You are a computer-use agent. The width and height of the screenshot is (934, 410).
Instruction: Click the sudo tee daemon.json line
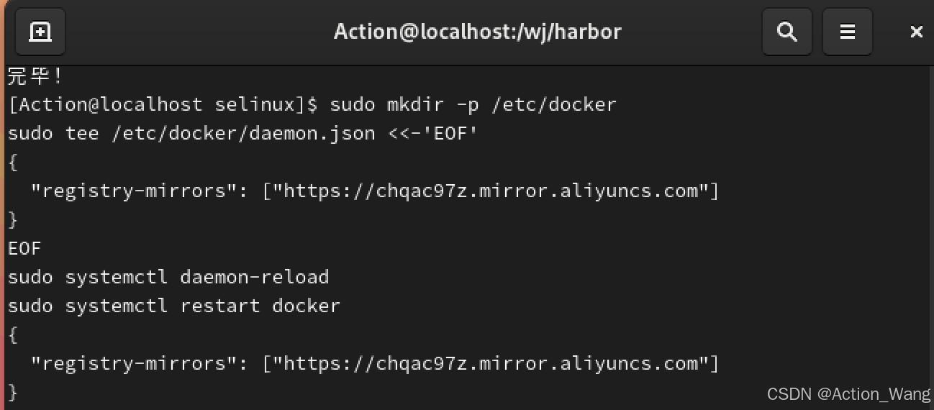243,133
